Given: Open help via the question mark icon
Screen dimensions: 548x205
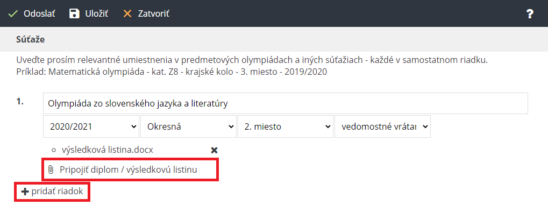Looking at the screenshot, I should [530, 13].
